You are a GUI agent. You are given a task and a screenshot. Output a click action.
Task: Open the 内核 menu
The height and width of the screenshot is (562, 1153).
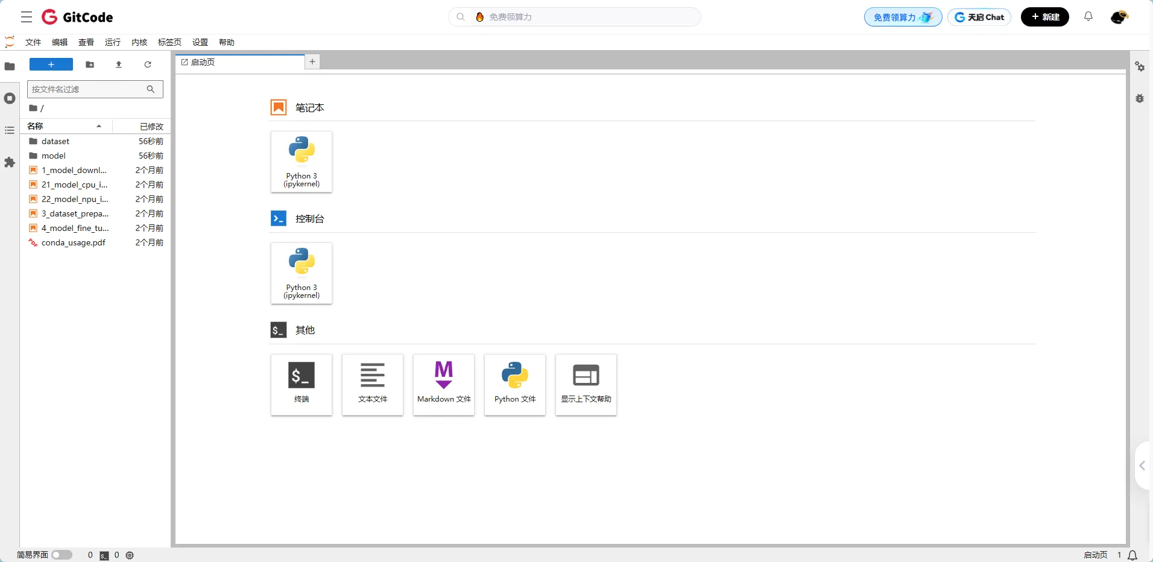click(x=139, y=42)
